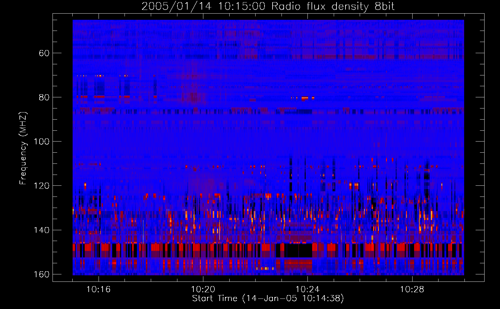Click the 140 frequency tick label
The image size is (500, 309).
coord(41,230)
